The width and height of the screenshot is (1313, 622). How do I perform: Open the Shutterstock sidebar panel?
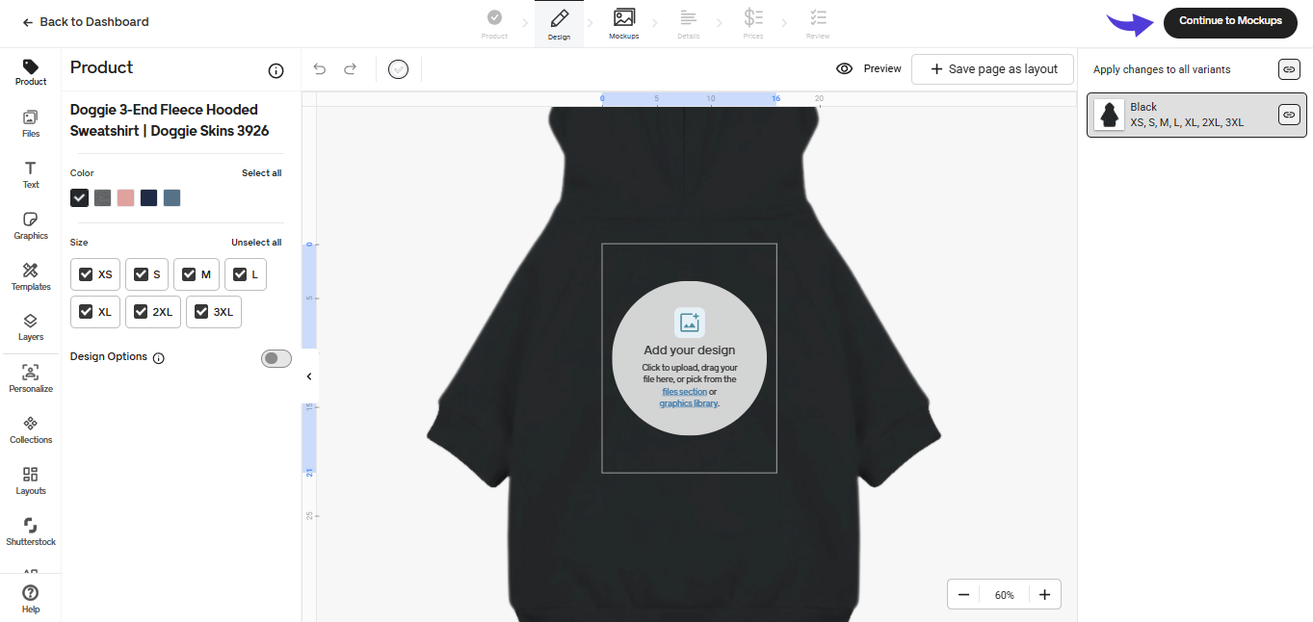pyautogui.click(x=31, y=532)
